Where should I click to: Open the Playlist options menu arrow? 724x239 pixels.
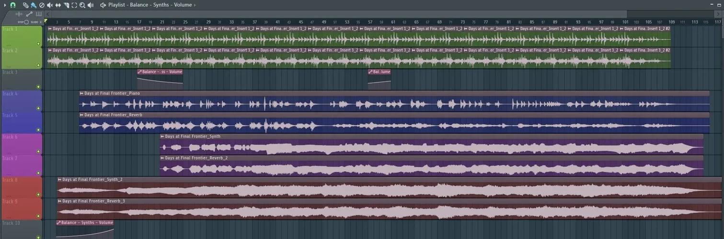click(4, 5)
